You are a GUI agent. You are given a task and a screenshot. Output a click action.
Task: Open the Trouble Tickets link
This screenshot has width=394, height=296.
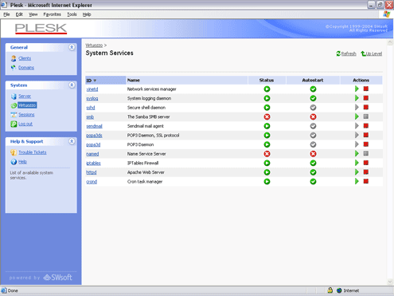tap(33, 152)
